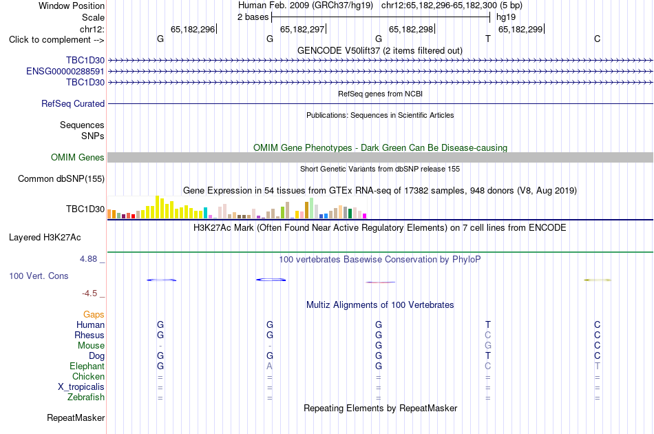Click the 'OMIM Gene Phenotypes' green track title

(381, 147)
